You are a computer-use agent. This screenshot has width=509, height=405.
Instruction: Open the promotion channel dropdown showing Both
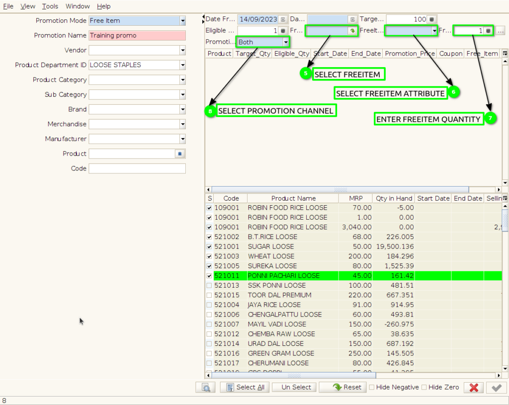pos(286,42)
